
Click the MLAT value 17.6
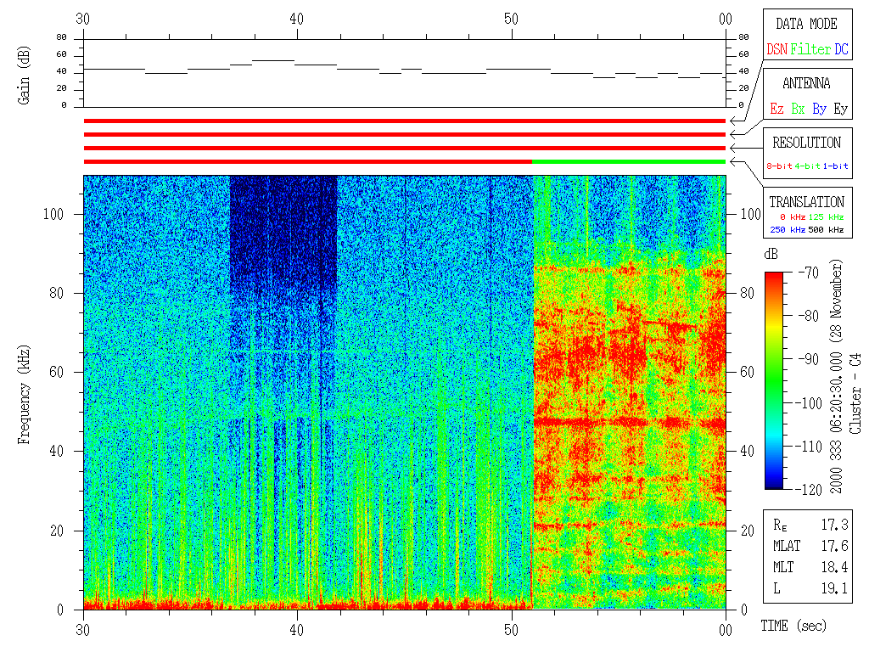click(x=834, y=546)
